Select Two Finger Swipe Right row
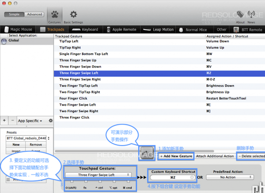This screenshot has width=265, height=193. point(159,111)
